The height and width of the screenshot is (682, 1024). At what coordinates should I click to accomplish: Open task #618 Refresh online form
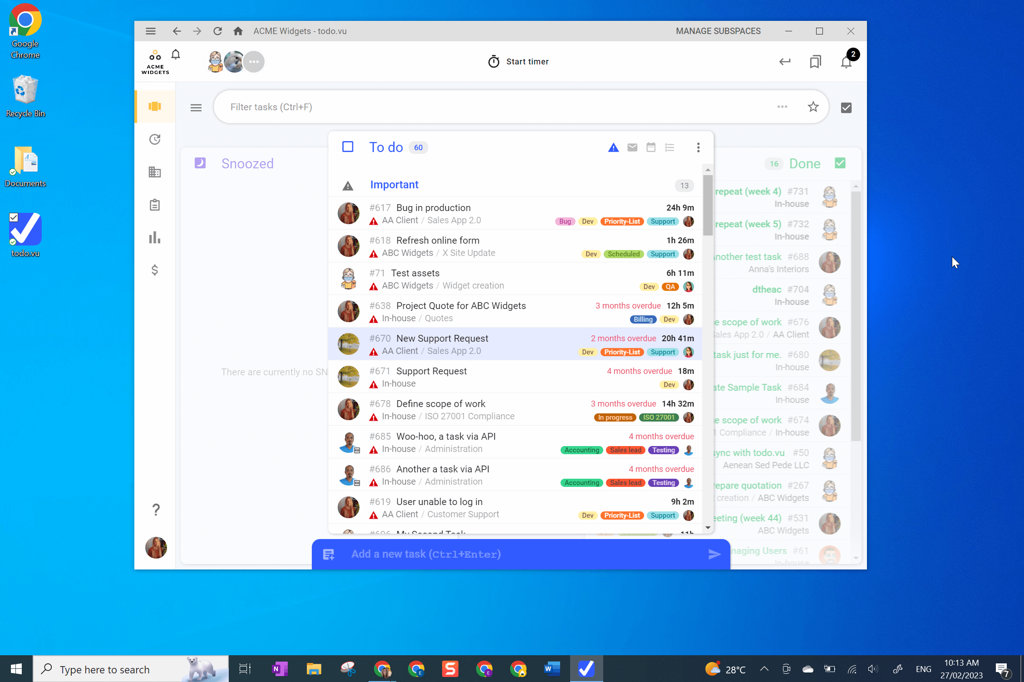tap(515, 246)
